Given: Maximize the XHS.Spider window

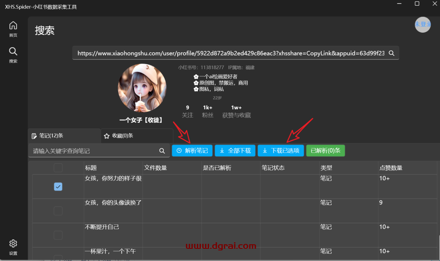Looking at the screenshot, I should point(417,4).
